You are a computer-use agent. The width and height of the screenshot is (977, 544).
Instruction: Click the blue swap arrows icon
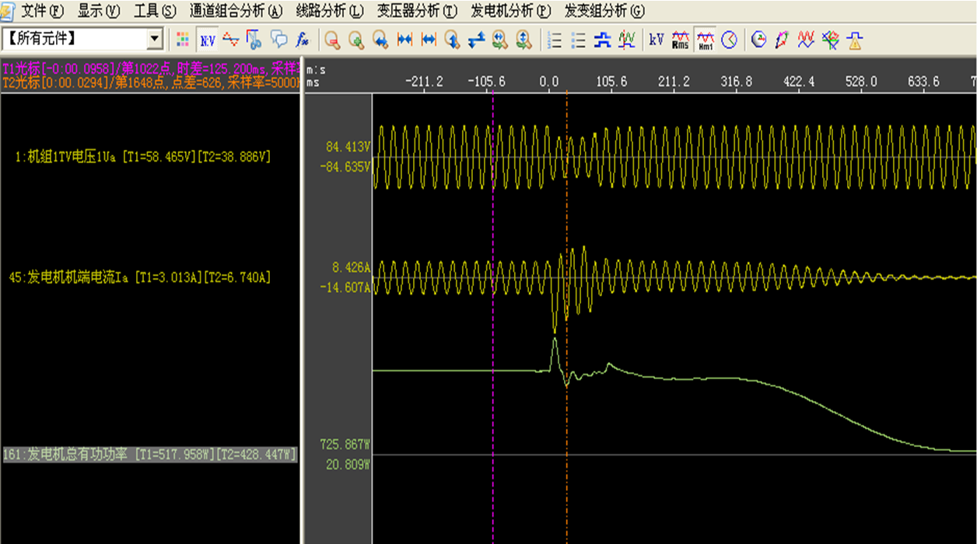[476, 40]
